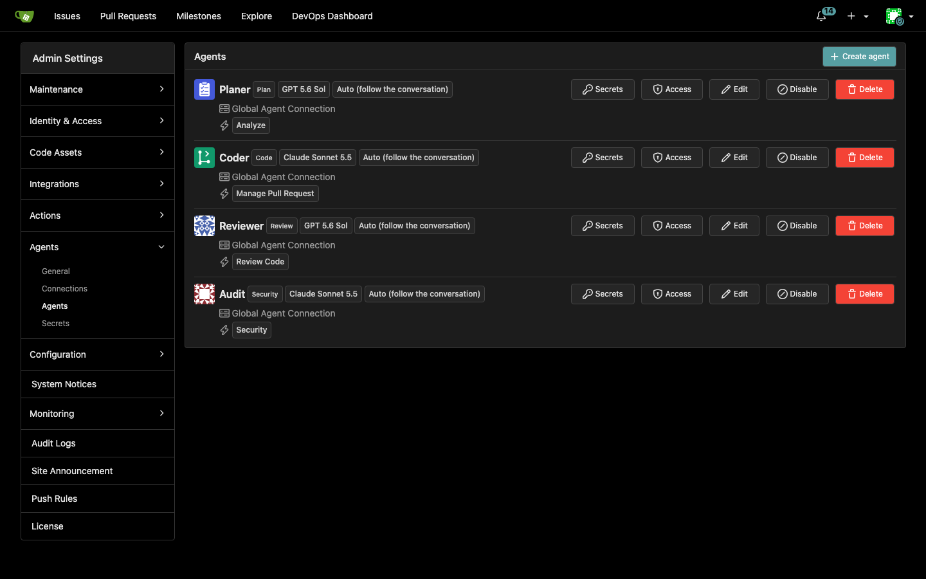Viewport: 926px width, 579px height.
Task: Open the plus create menu
Action: tap(858, 16)
